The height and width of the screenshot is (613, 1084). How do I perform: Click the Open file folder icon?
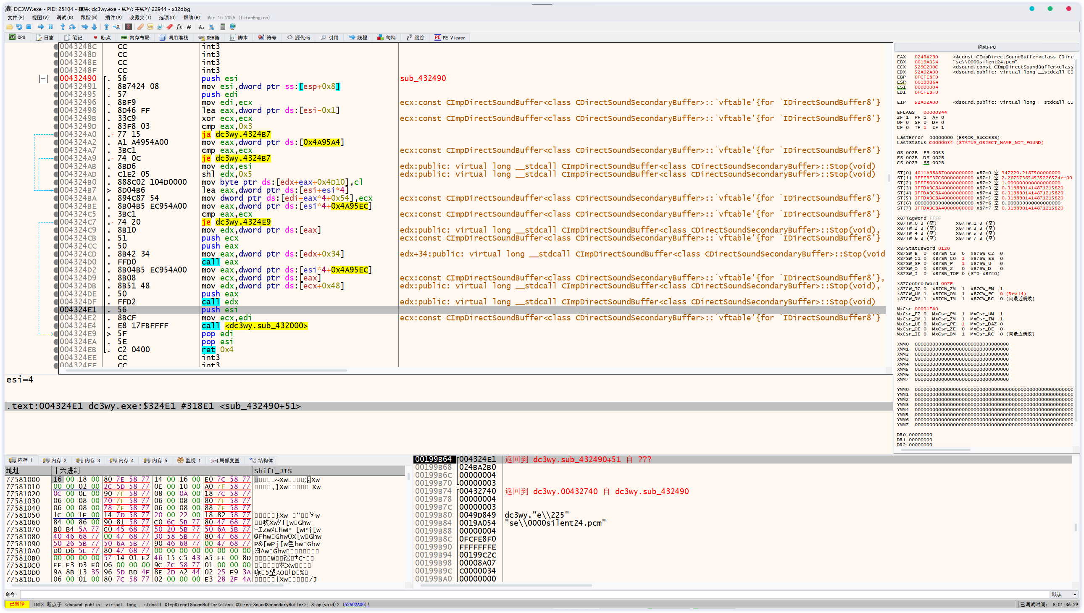click(9, 27)
